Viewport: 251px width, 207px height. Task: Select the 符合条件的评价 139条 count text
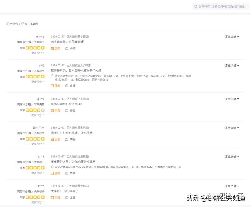tap(22, 24)
